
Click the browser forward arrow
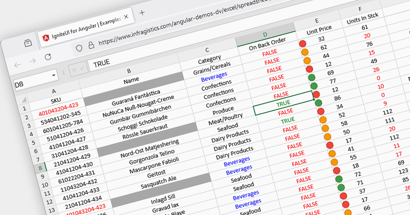(32, 61)
